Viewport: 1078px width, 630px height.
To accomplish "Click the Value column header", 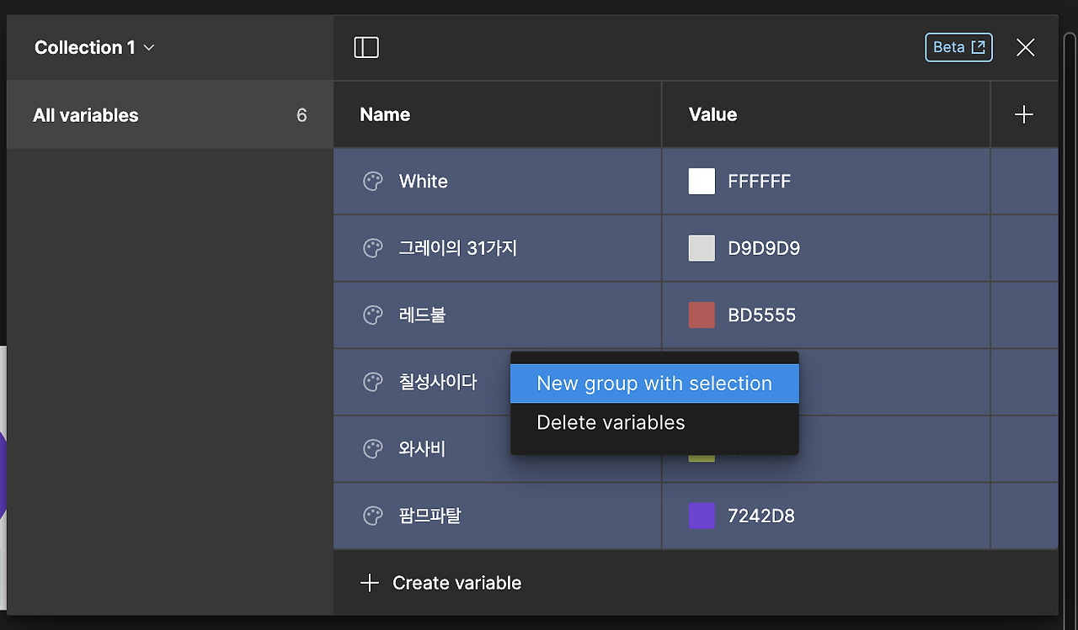I will point(712,114).
